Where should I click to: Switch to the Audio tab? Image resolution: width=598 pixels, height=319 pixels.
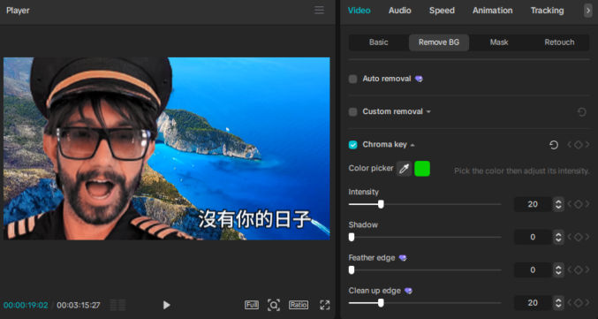click(399, 11)
